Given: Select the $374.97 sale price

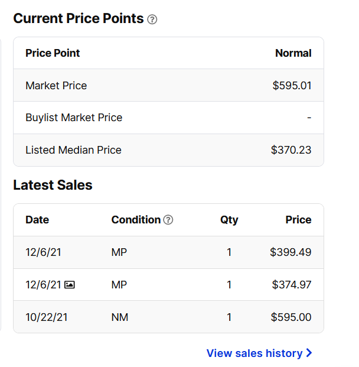Looking at the screenshot, I should click(292, 285).
